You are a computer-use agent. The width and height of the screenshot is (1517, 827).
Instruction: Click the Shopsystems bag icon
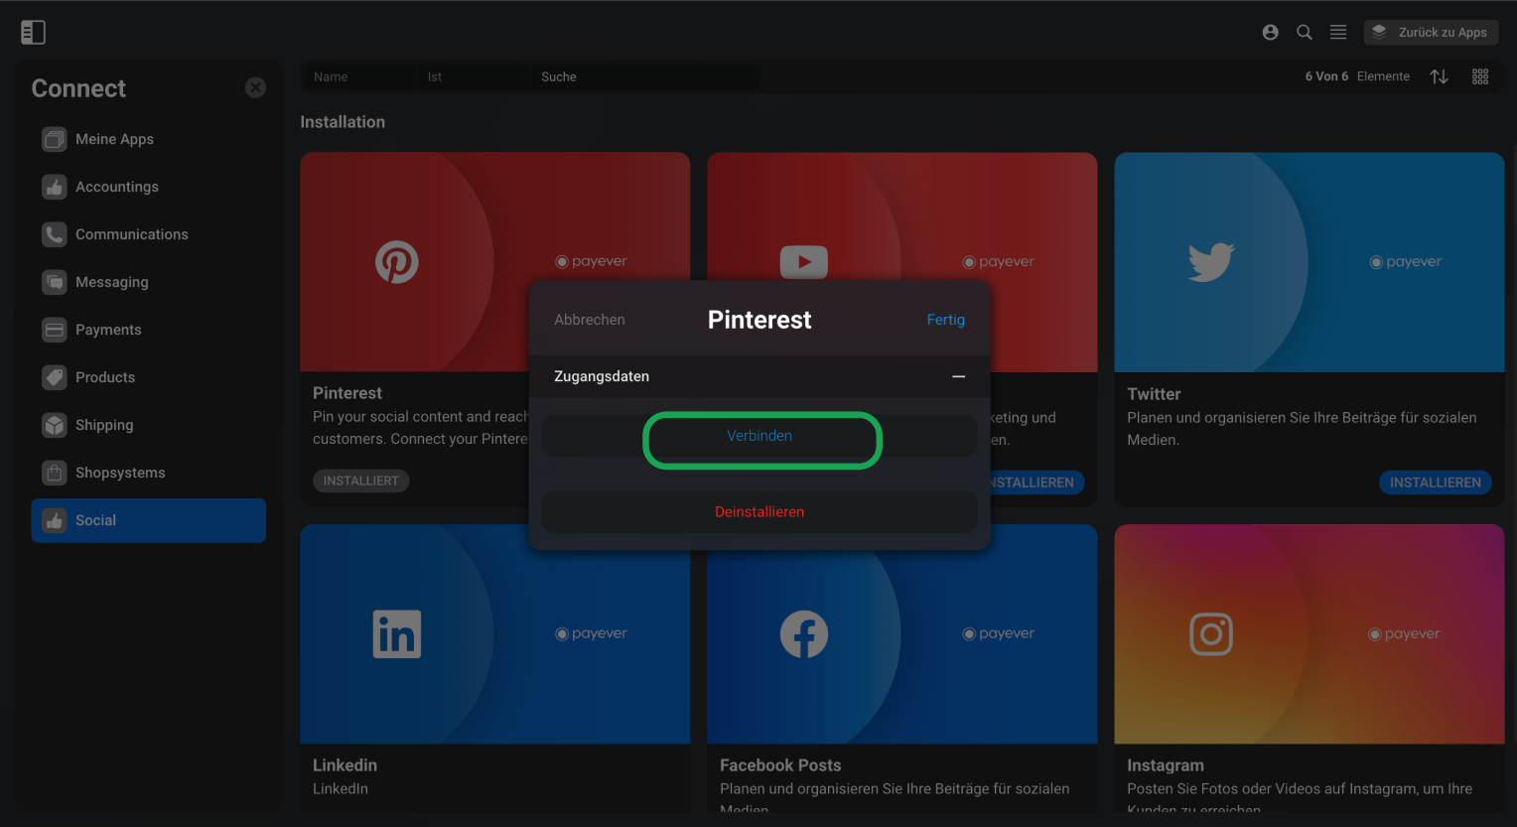[55, 473]
